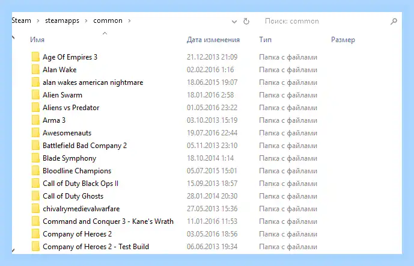Click the date 19.07.2016 22:44
Screen dimensions: 414x266
pyautogui.click(x=212, y=133)
